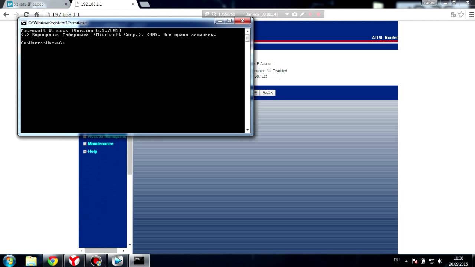Click the 'IP Account' label
The height and width of the screenshot is (267, 475).
tap(264, 63)
